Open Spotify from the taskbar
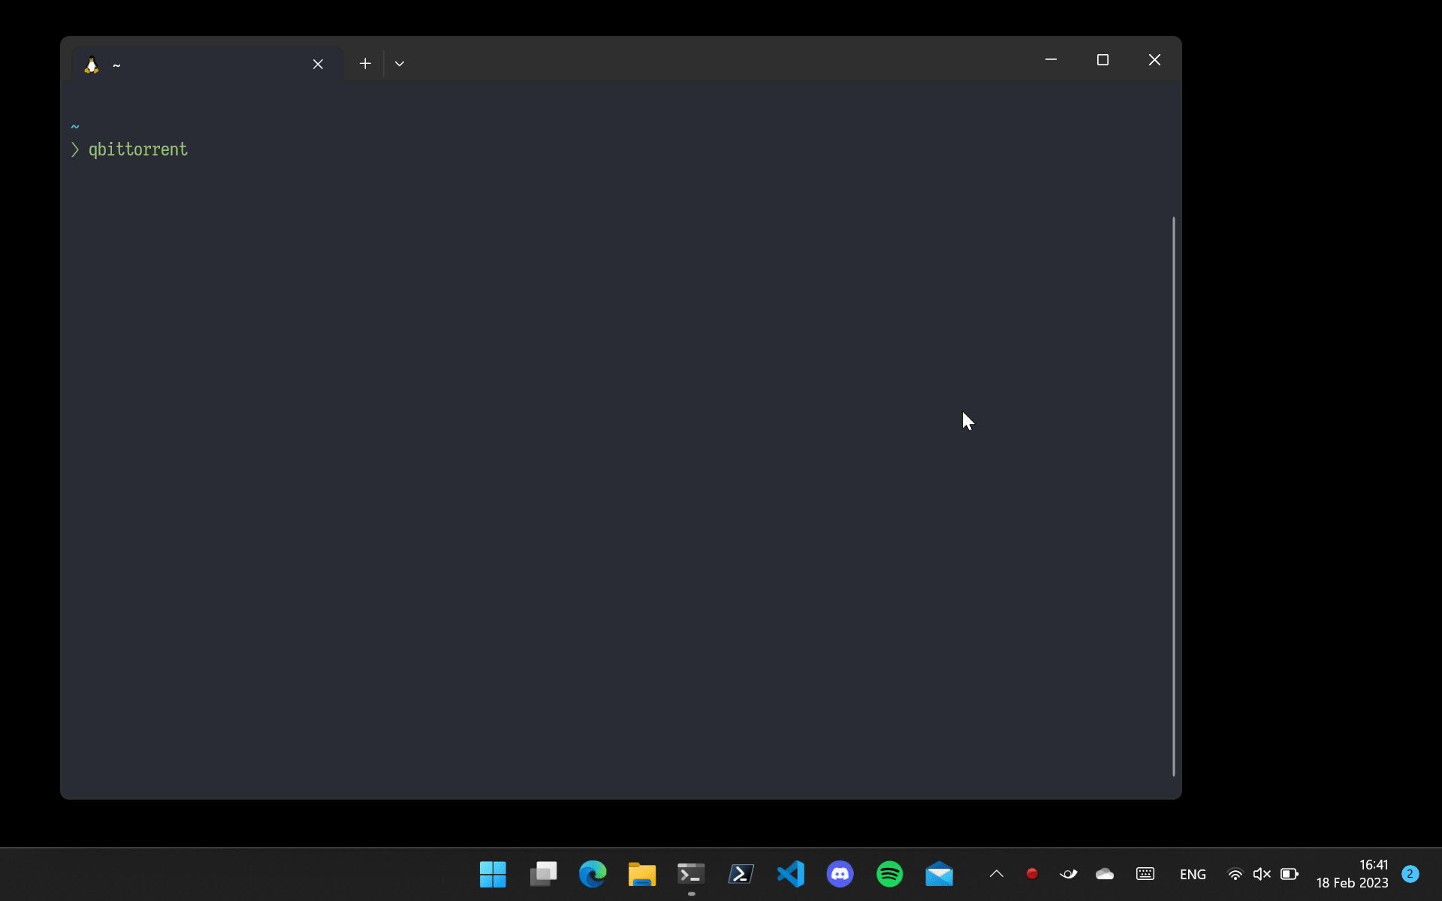Viewport: 1442px width, 901px height. [889, 874]
